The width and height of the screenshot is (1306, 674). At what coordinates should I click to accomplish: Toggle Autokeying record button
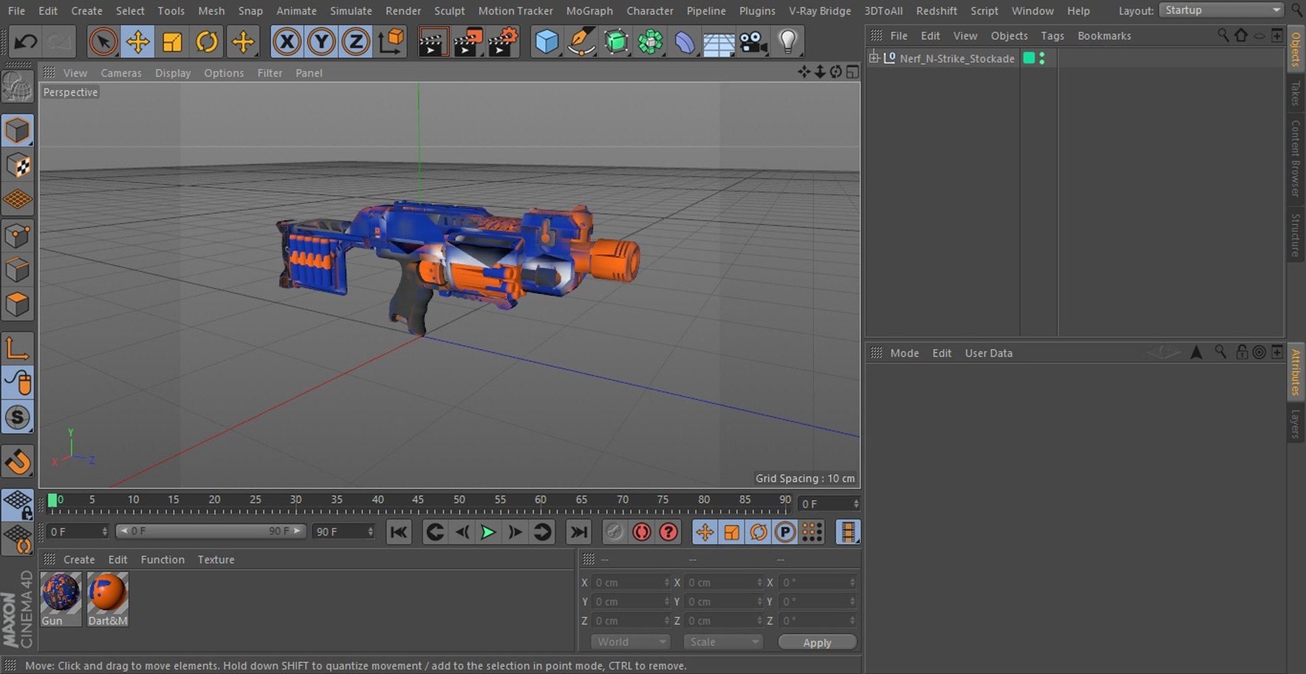[641, 532]
